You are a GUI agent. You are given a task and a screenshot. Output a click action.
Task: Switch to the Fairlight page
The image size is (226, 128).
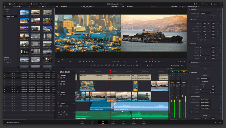click(134, 123)
